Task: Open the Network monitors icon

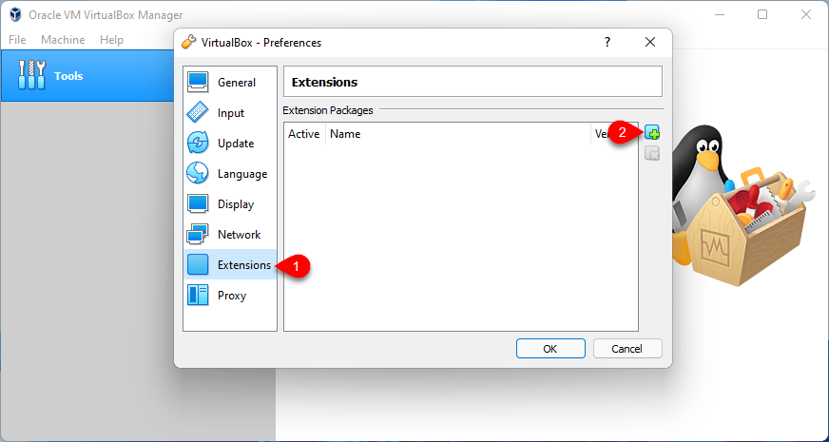Action: [x=199, y=234]
